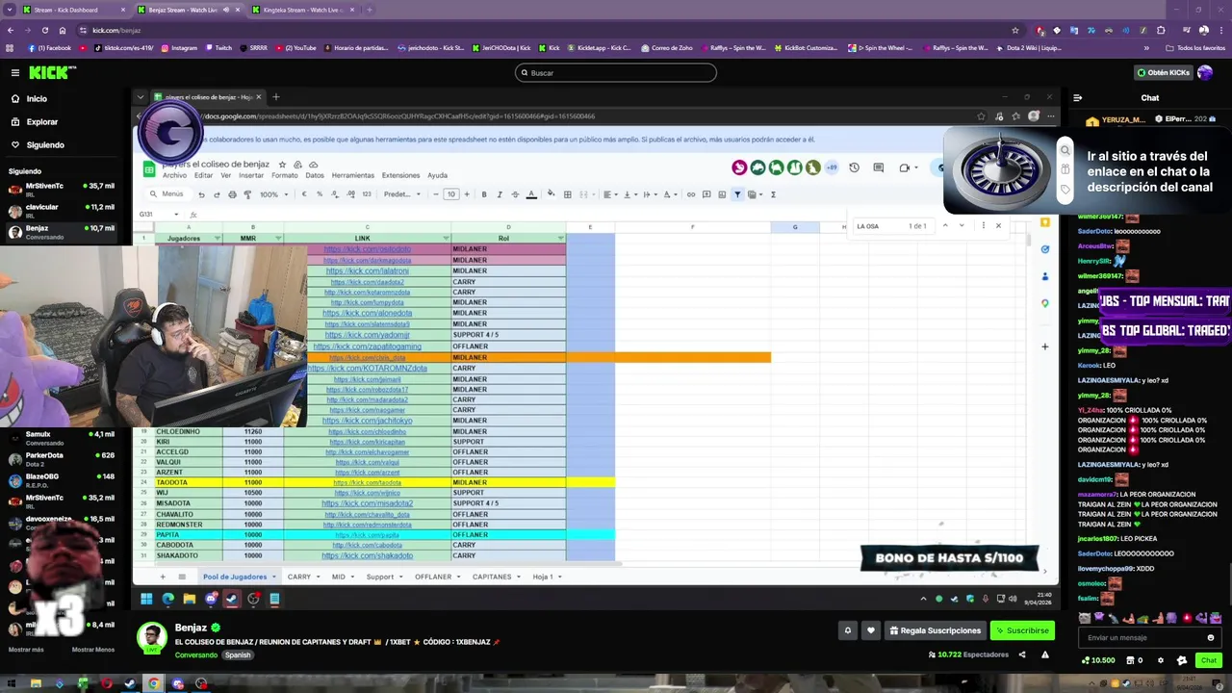This screenshot has width=1232, height=693.
Task: Share the Benjaz stream
Action: click(x=1022, y=654)
